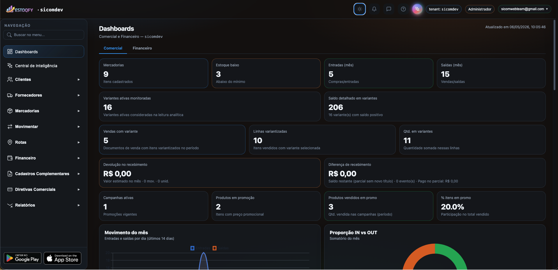Expand the Fornecedores submenu arrow
Screen dimensions: 558x270
[79, 95]
